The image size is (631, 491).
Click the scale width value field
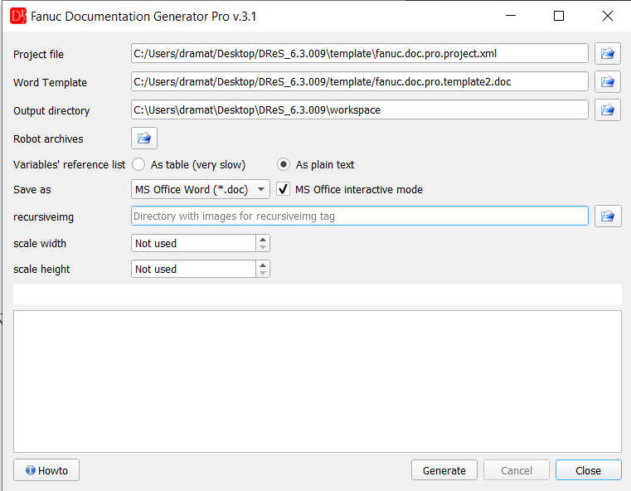pos(193,243)
